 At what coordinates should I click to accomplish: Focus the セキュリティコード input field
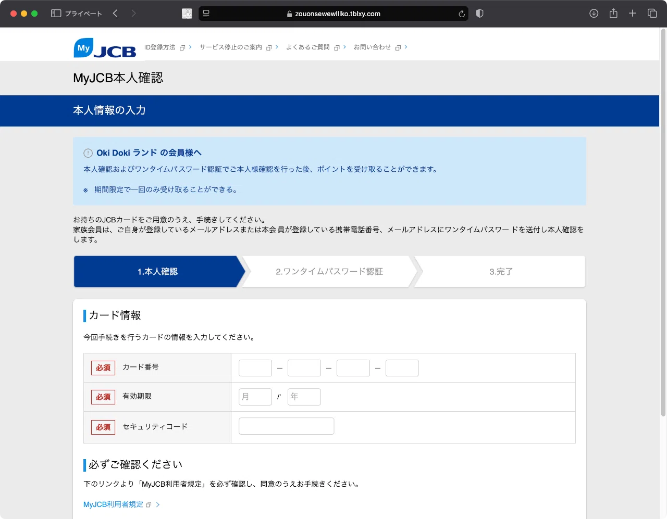point(287,426)
